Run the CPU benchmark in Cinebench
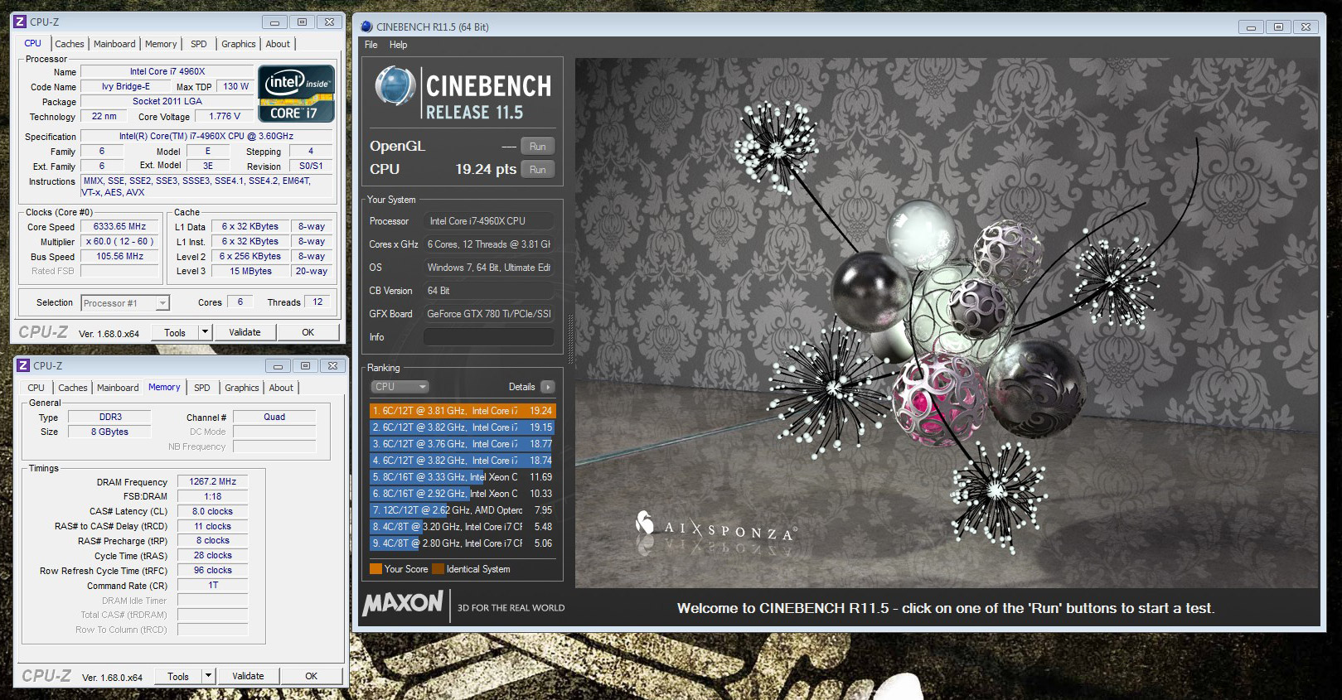Image resolution: width=1342 pixels, height=700 pixels. point(538,170)
